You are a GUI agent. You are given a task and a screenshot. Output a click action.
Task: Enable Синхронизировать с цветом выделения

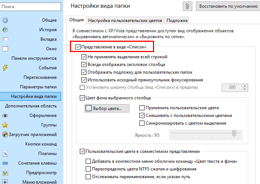click(142, 123)
